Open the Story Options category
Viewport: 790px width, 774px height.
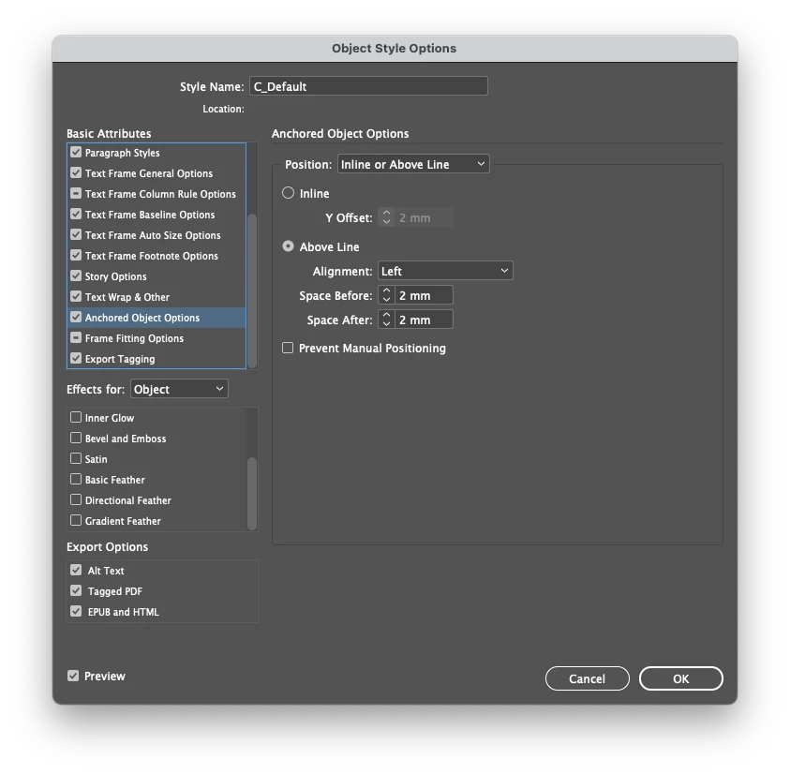116,276
